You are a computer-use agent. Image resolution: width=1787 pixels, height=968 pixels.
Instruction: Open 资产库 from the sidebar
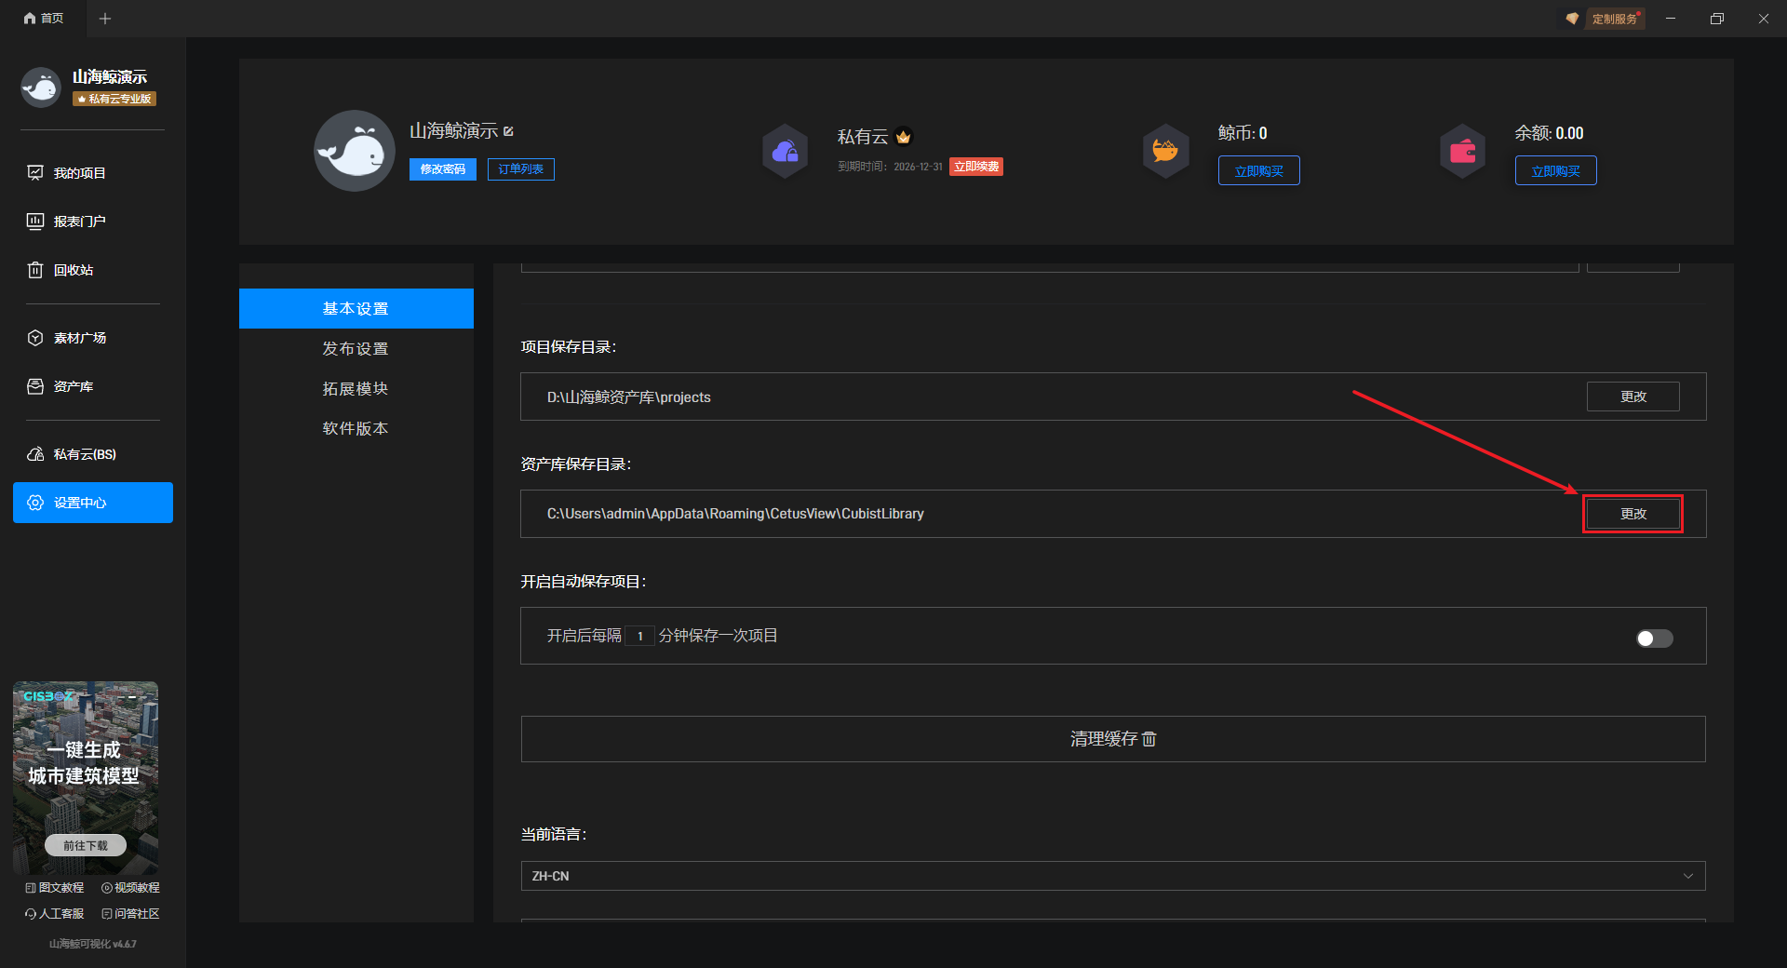coord(73,386)
